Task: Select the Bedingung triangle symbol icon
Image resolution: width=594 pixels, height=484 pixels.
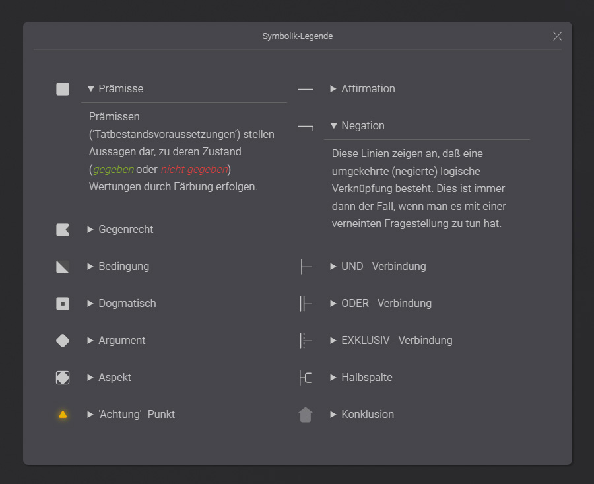Action: (x=63, y=266)
